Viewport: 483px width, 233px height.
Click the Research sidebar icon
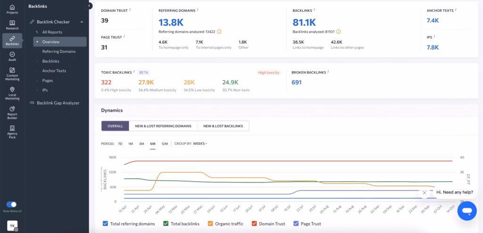click(12, 25)
